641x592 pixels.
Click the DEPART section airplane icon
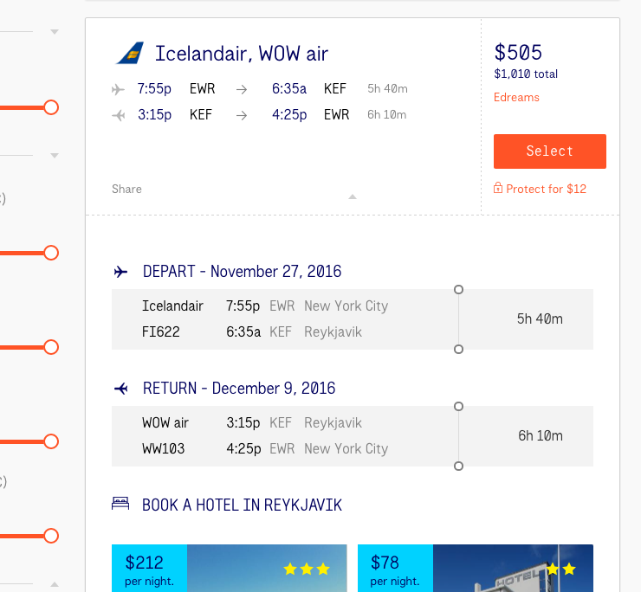pos(121,272)
